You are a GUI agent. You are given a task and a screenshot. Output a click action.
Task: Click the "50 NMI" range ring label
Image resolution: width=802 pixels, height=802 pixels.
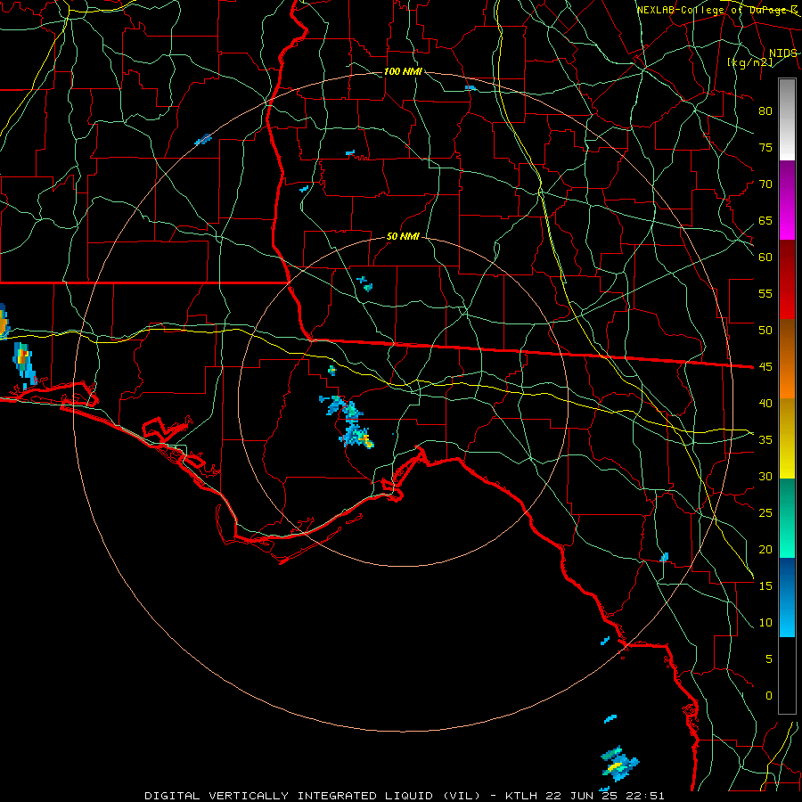coord(403,236)
